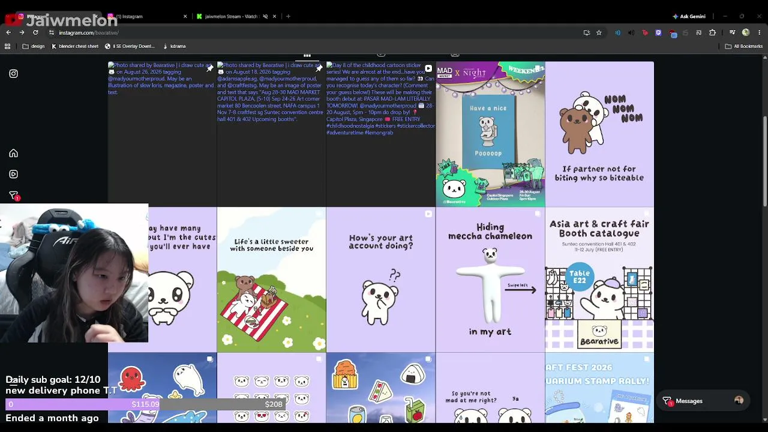Image resolution: width=768 pixels, height=432 pixels.
Task: Open the Day 8 childhood cartoon sticker post
Action: (380, 134)
